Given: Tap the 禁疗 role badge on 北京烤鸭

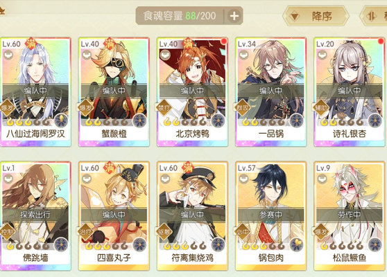Looking at the screenshot, I should click(x=164, y=108).
